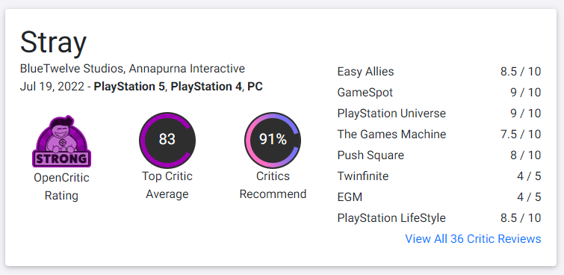Image resolution: width=564 pixels, height=275 pixels.
Task: Click the 91% Critics Recommend circle
Action: (x=273, y=140)
